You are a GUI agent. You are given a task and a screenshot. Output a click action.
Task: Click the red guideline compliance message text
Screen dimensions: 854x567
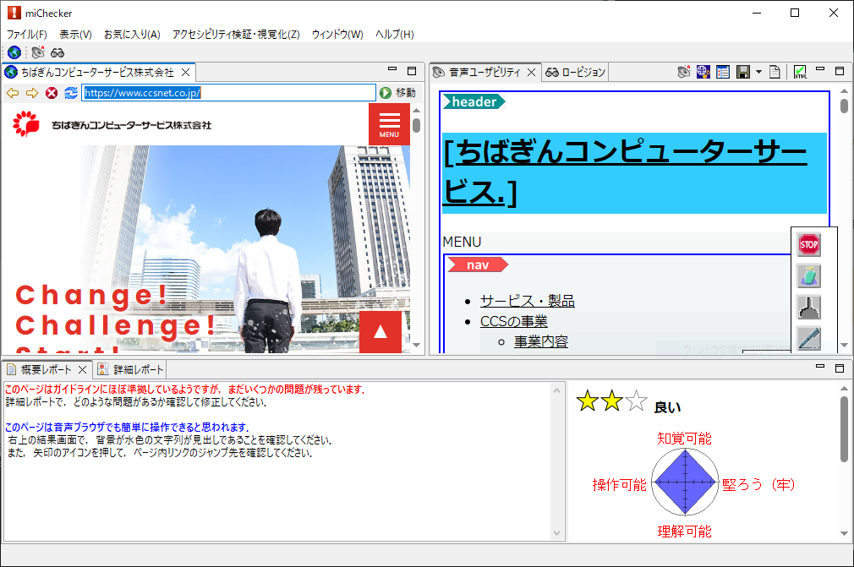[185, 390]
